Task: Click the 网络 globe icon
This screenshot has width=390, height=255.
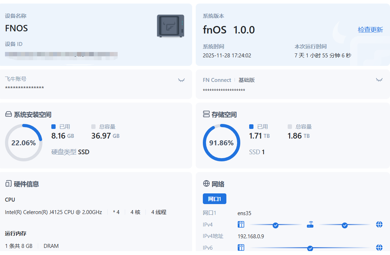Action: click(x=206, y=183)
